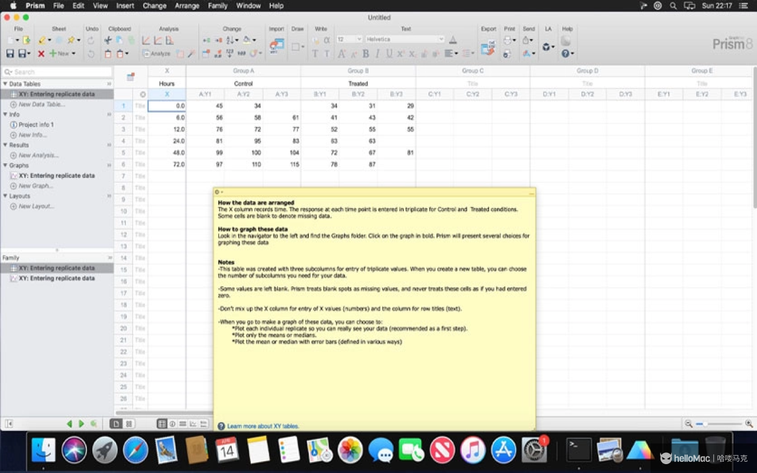Click the zoom out magnifier icon at bottom right

click(x=688, y=423)
